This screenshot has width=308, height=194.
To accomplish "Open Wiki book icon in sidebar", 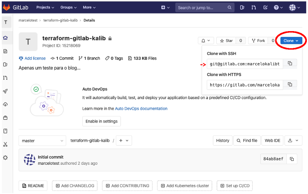I will (x=5, y=131).
